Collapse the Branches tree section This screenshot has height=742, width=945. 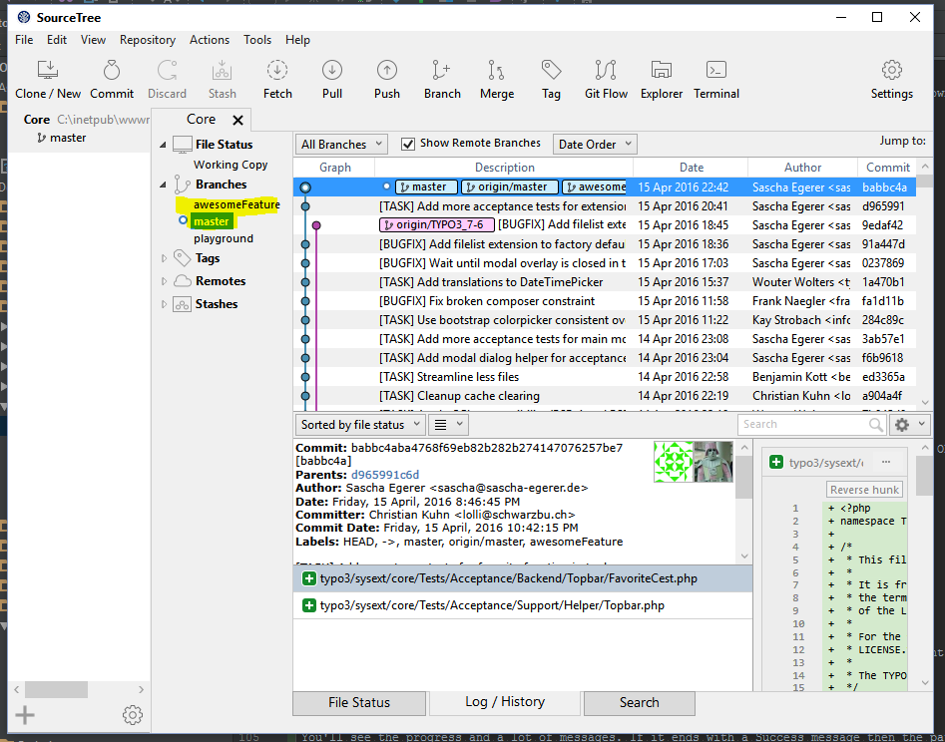(x=163, y=185)
